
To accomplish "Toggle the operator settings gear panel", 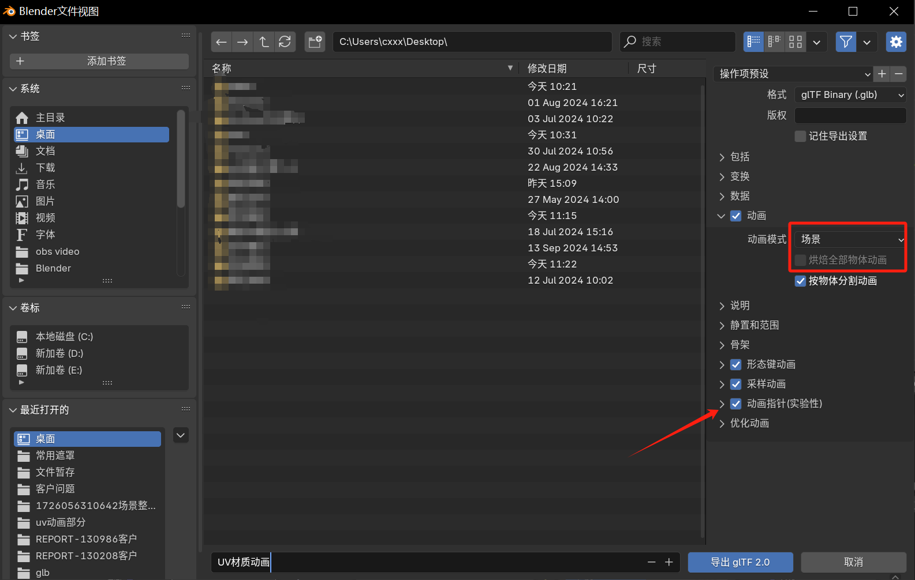I will 896,42.
